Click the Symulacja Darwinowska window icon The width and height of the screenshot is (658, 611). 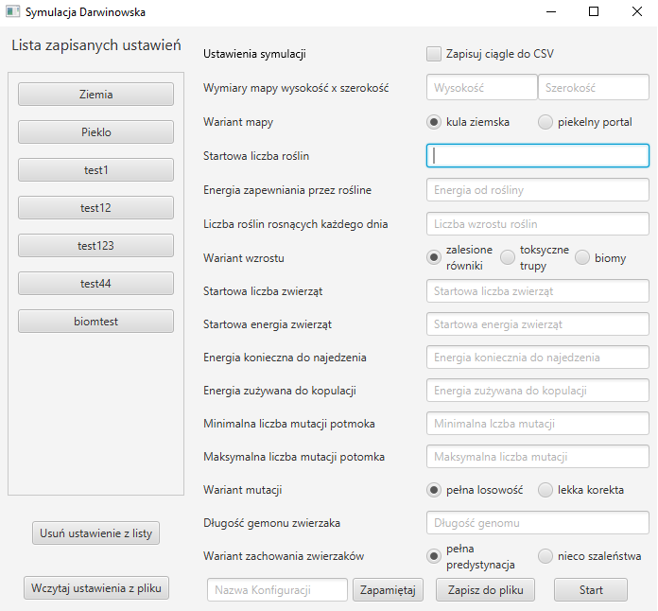click(x=12, y=11)
